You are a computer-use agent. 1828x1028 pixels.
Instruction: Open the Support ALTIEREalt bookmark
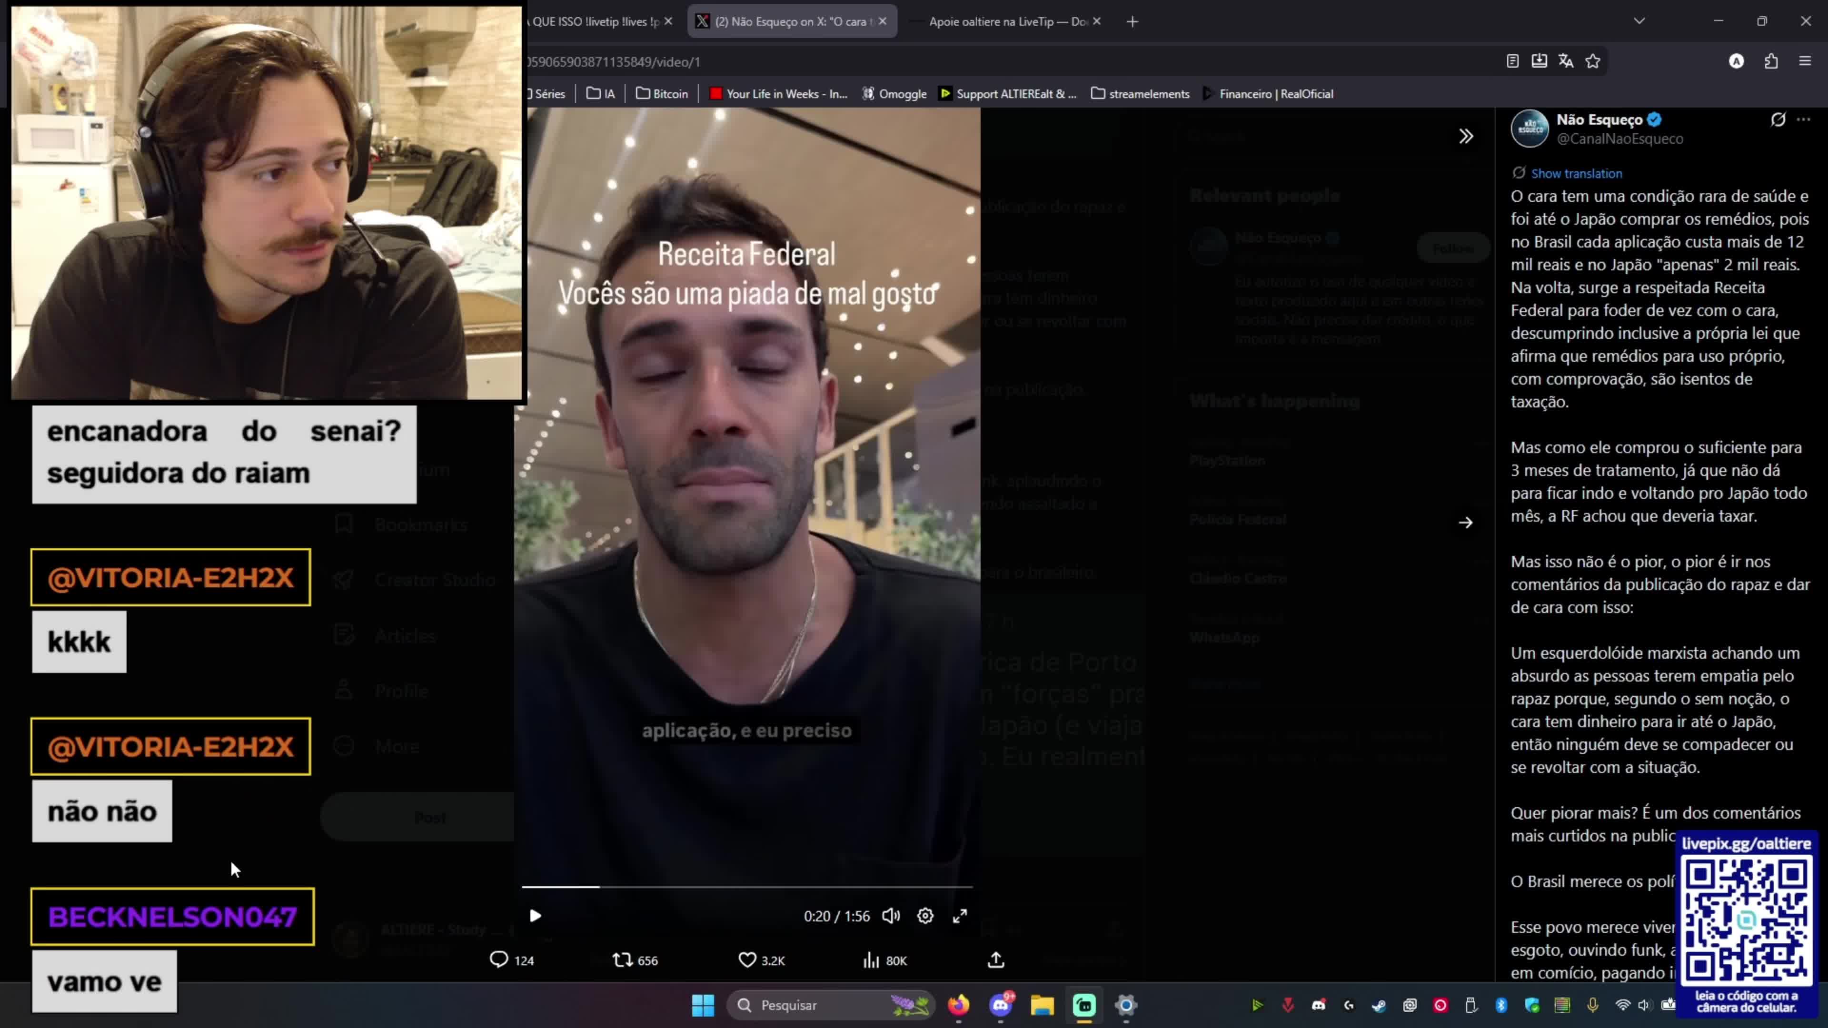click(x=1008, y=94)
